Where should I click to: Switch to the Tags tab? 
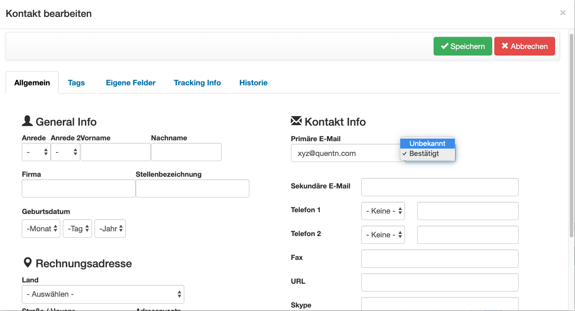click(x=76, y=83)
